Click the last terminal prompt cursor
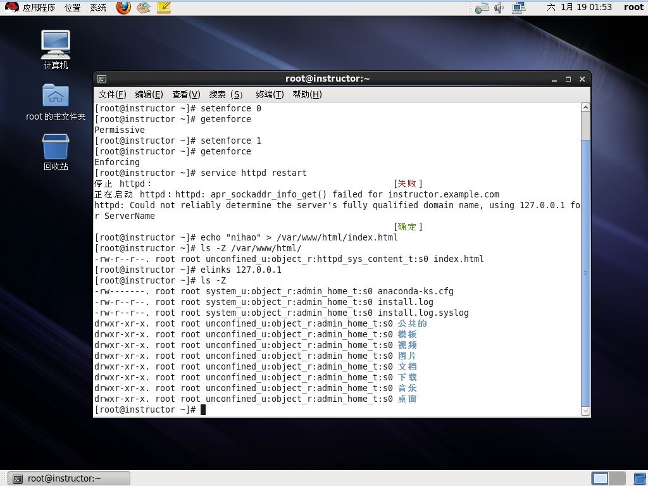Screen dimensions: 648x486 tap(203, 409)
